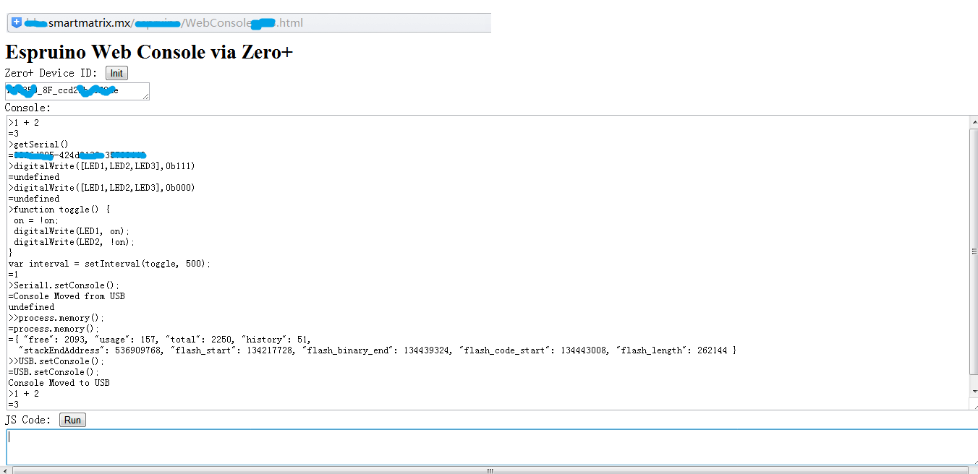Screen dimensions: 978x474
Task: Click the "Console:" label
Action: pyautogui.click(x=28, y=108)
